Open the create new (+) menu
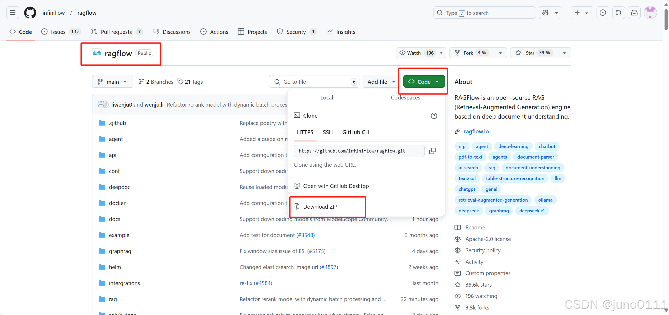This screenshot has width=669, height=315. pyautogui.click(x=582, y=12)
